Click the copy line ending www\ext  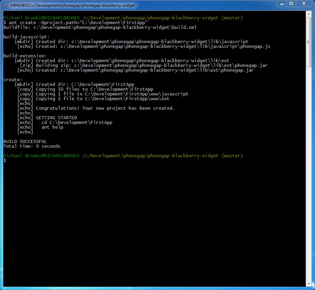click(93, 99)
